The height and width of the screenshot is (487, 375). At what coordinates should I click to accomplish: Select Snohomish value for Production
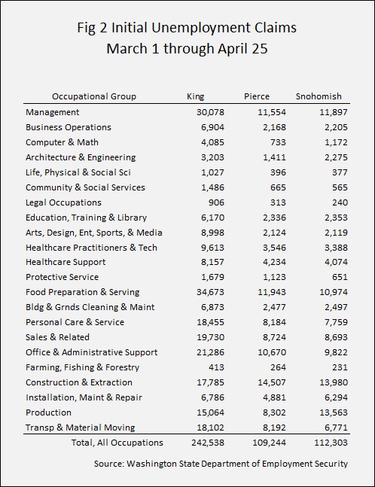click(x=334, y=412)
